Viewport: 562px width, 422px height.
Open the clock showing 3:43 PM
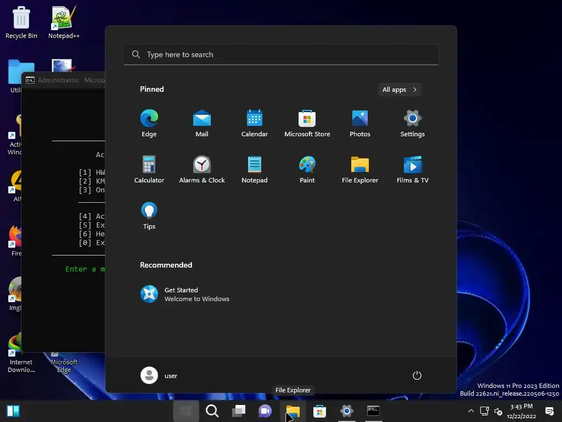(x=521, y=411)
